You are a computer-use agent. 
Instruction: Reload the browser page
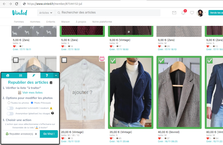(17, 4)
